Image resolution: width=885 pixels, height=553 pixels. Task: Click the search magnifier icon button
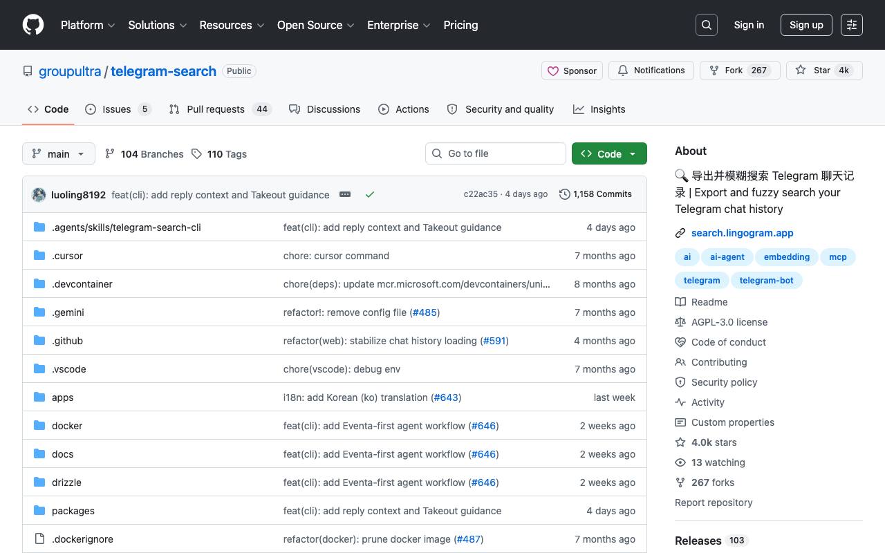[707, 25]
